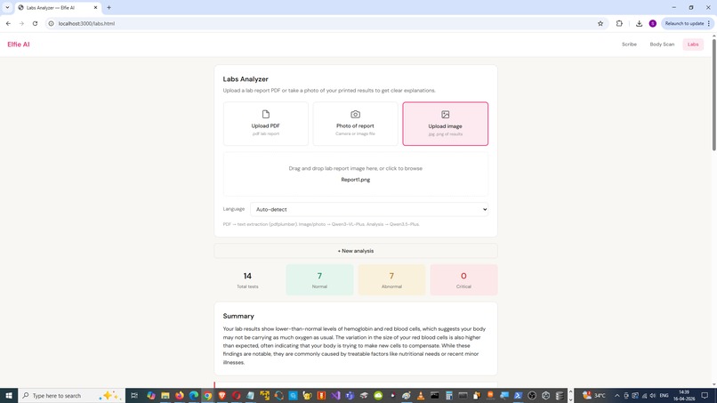Screen dimensions: 717x403
Task: Open PowerShell from the taskbar
Action: (x=518, y=395)
